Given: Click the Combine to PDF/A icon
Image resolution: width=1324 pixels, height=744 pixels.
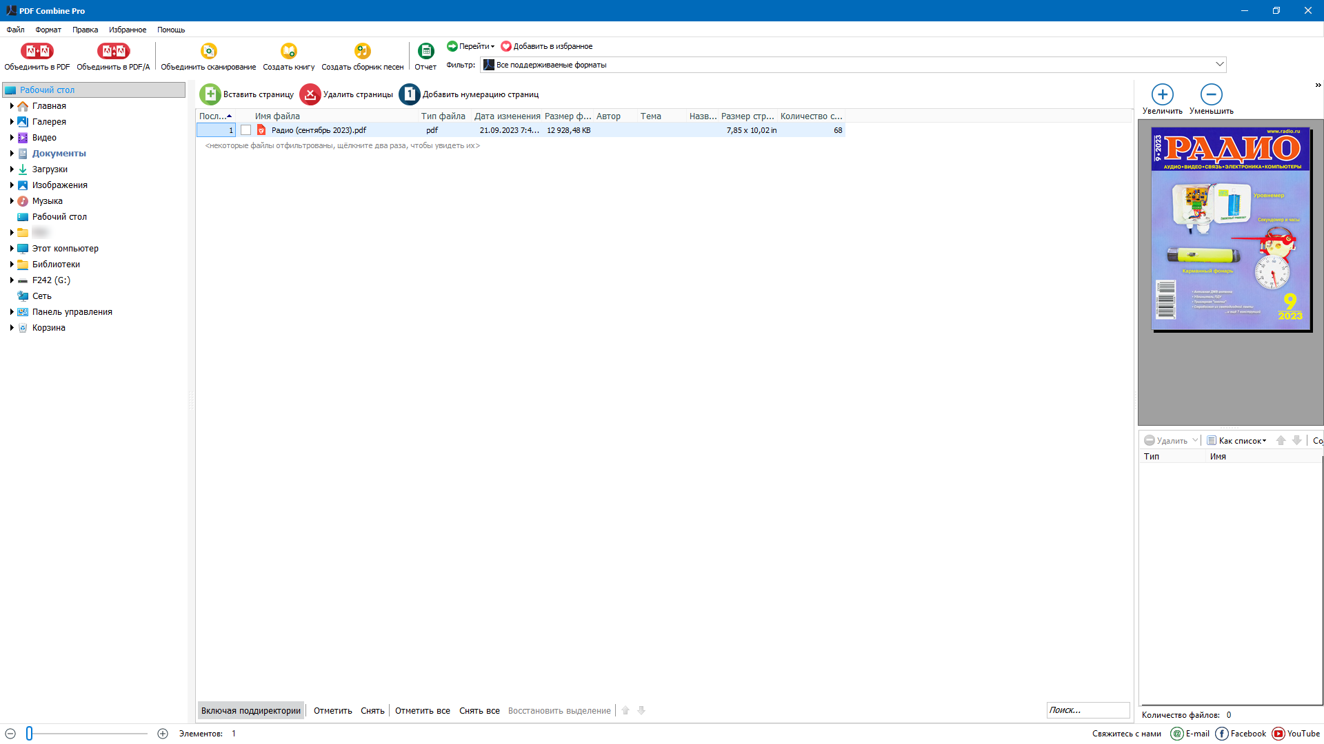Looking at the screenshot, I should 113,51.
